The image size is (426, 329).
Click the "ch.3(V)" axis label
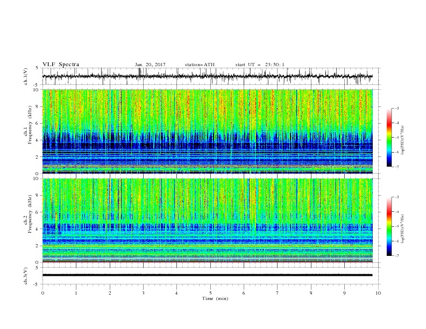(26, 276)
